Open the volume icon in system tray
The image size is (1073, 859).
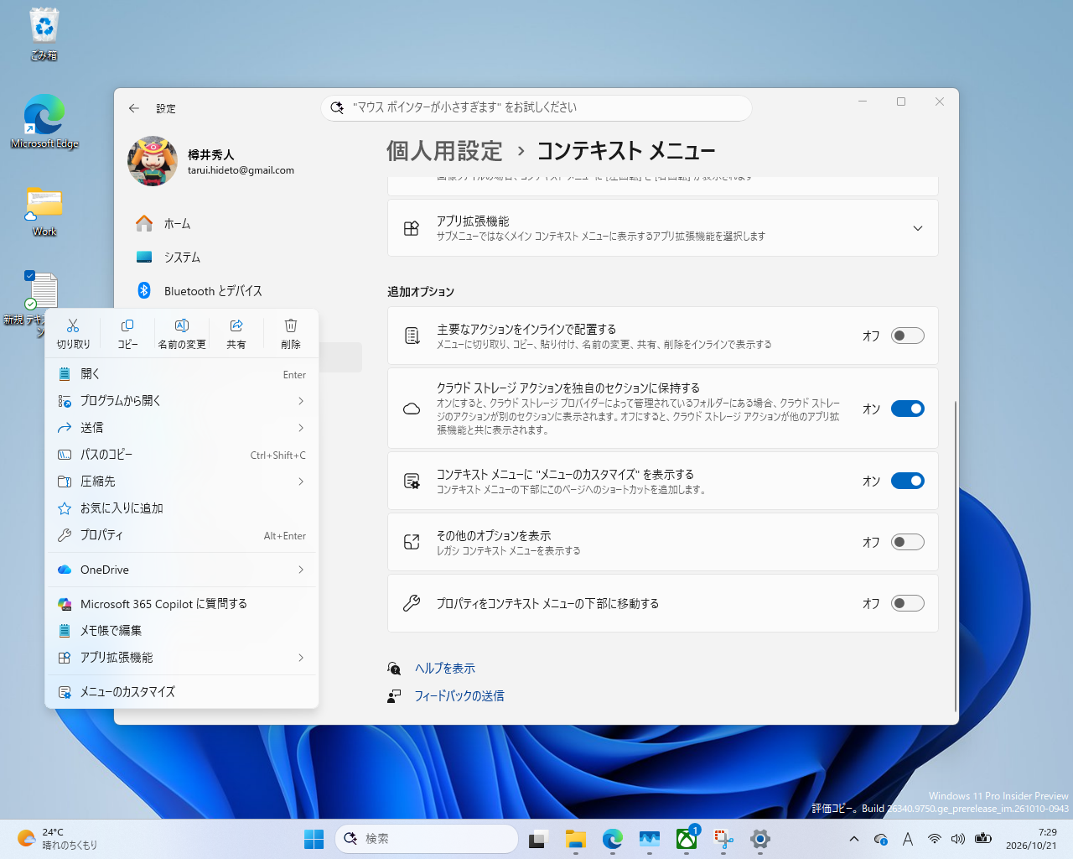pyautogui.click(x=958, y=839)
